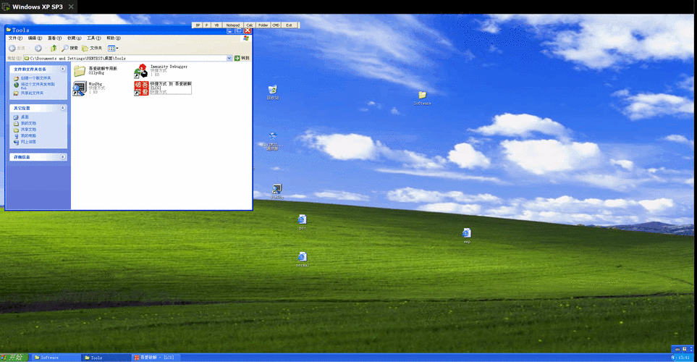Switch to Software taskbar button

click(x=56, y=358)
